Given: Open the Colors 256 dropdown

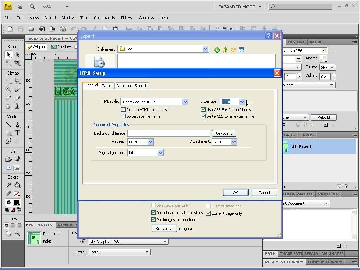Looking at the screenshot, I should click(x=327, y=67).
